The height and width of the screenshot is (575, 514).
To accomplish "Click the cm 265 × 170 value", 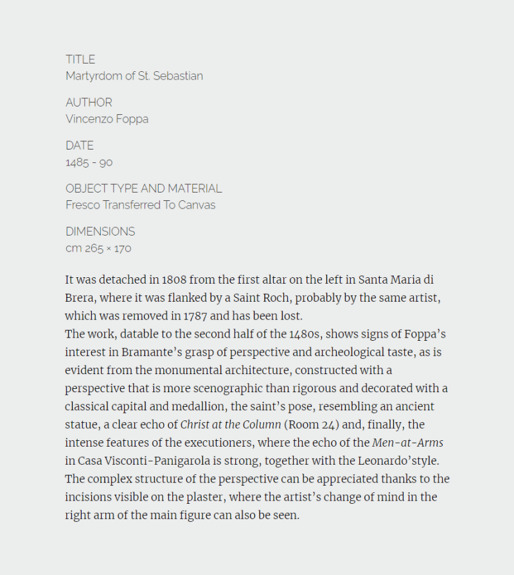I will pos(98,248).
